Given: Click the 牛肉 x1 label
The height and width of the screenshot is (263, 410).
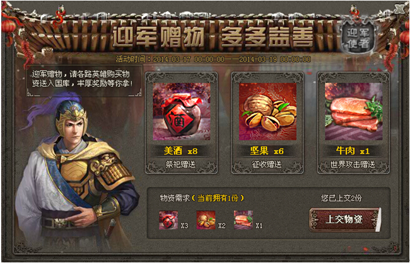Looking at the screenshot, I should click(x=353, y=152).
